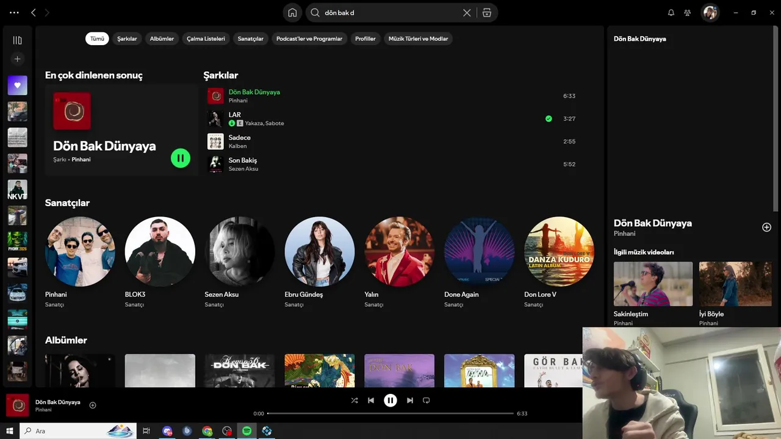Screen dimensions: 781x439
Task: Click the search input field
Action: 390,12
